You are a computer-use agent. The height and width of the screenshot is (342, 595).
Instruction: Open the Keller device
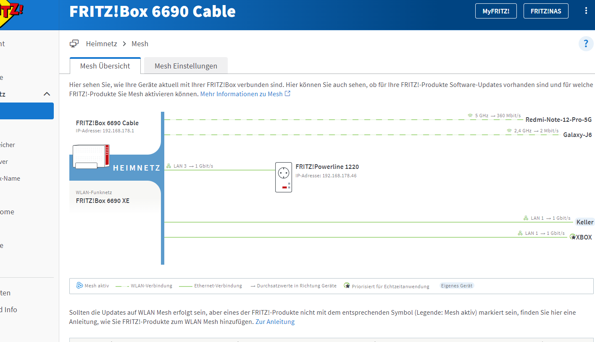pyautogui.click(x=584, y=222)
